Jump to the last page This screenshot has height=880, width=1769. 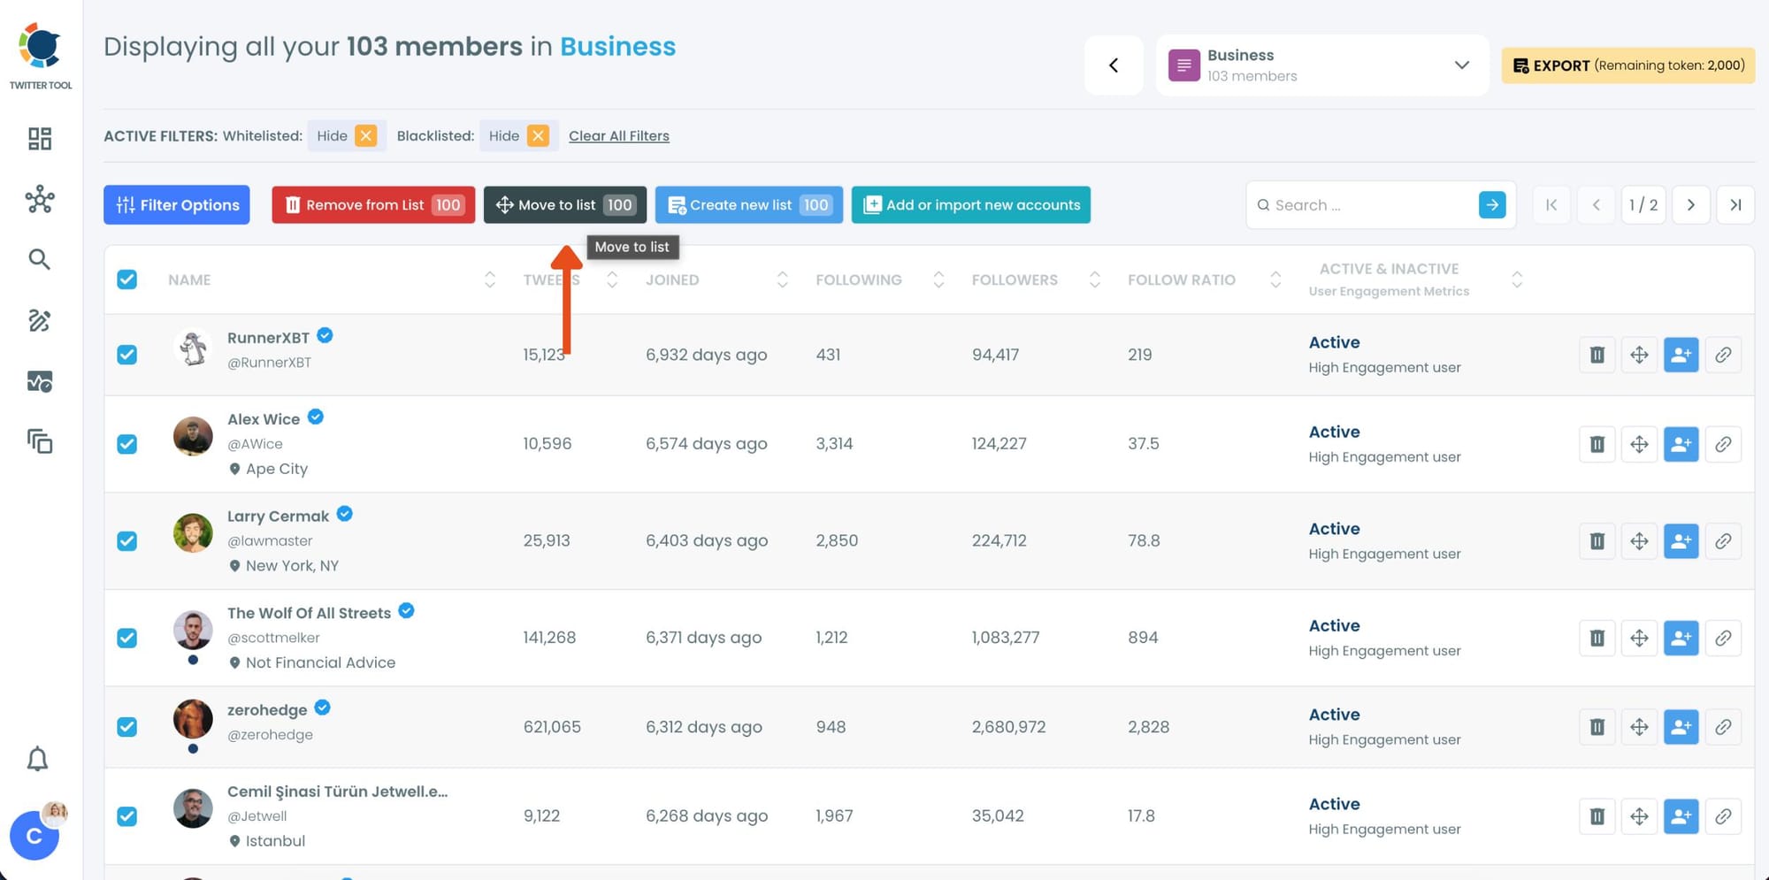[x=1735, y=205]
